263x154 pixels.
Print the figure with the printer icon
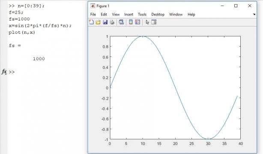click(112, 22)
